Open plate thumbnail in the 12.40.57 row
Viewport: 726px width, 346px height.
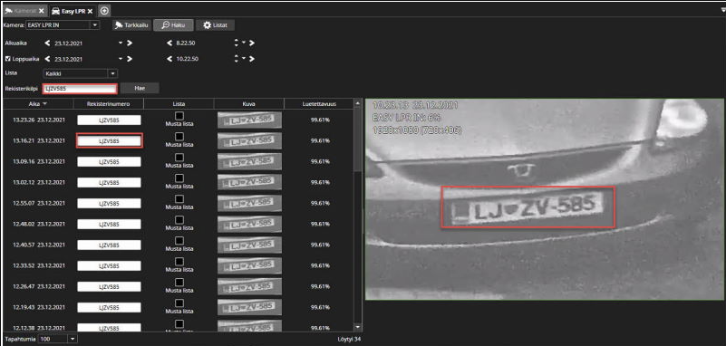click(x=249, y=245)
